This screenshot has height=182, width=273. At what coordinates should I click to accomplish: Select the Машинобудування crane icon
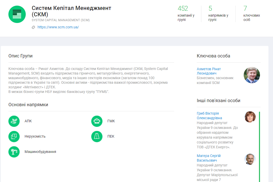click(14, 152)
